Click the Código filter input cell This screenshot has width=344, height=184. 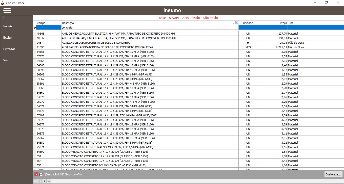[49, 28]
